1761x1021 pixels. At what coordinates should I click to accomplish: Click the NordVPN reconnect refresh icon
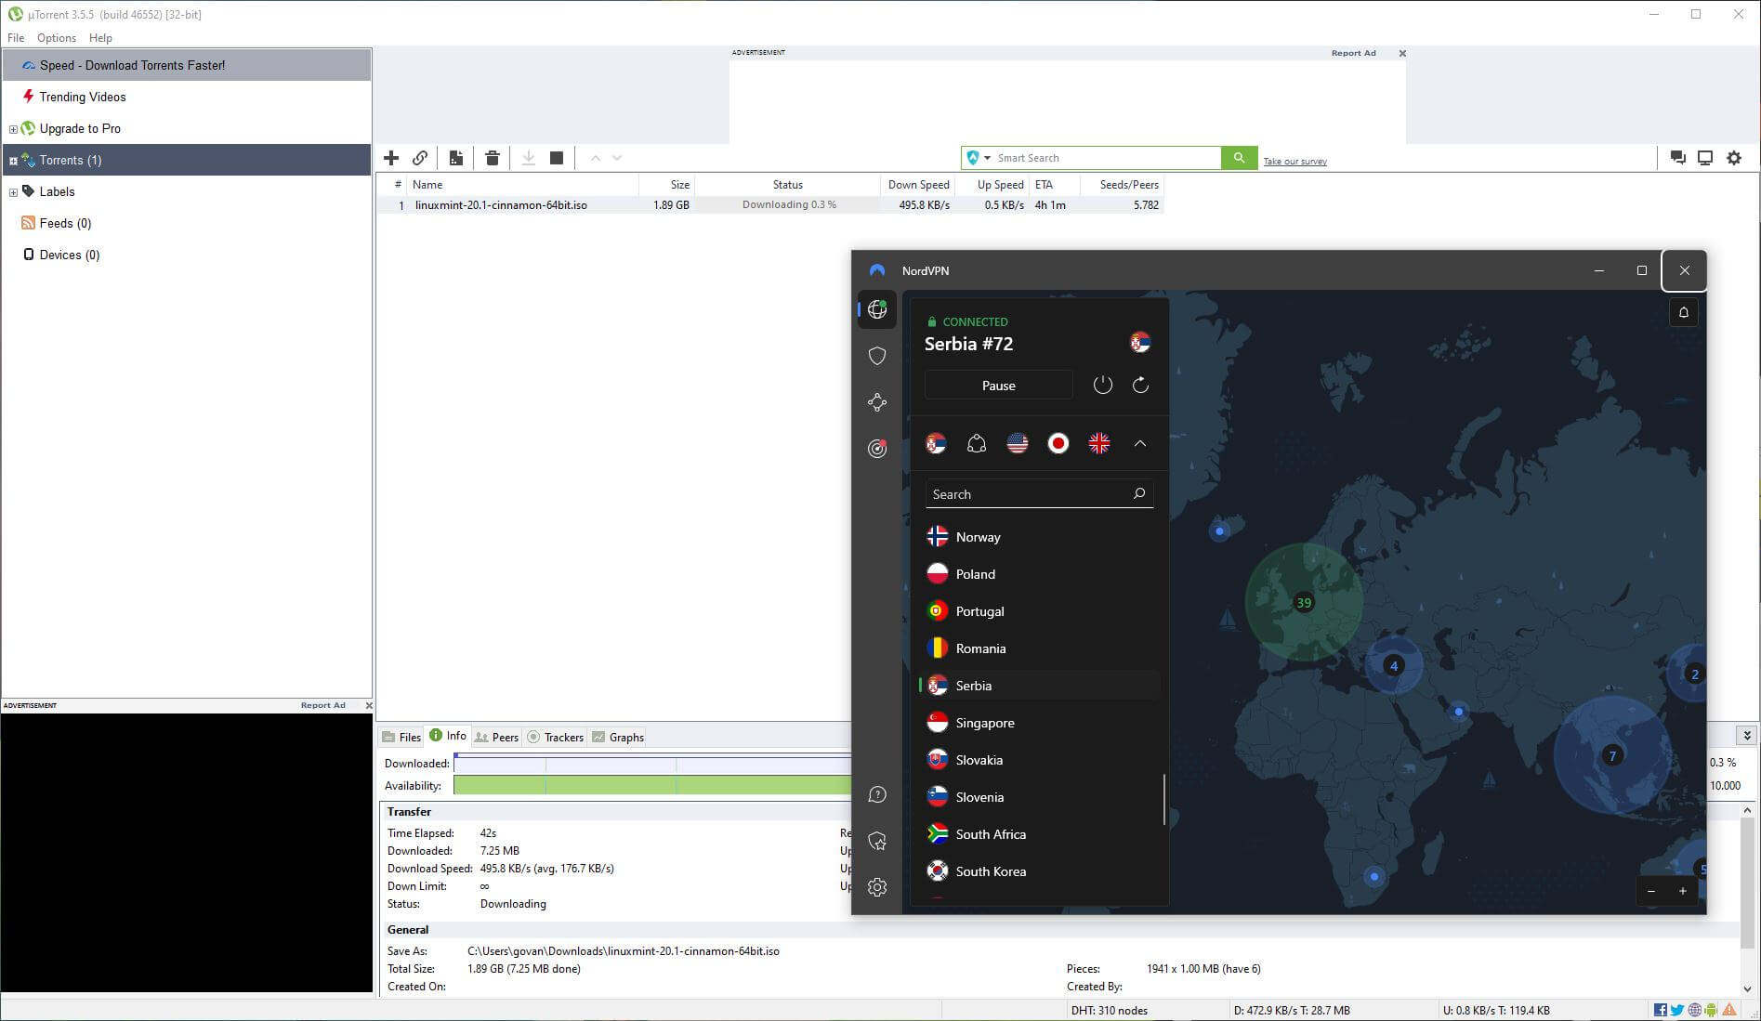click(1141, 385)
